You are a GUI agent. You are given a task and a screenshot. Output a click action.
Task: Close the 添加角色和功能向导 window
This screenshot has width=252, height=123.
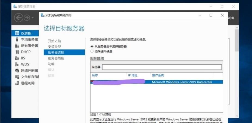point(222,15)
